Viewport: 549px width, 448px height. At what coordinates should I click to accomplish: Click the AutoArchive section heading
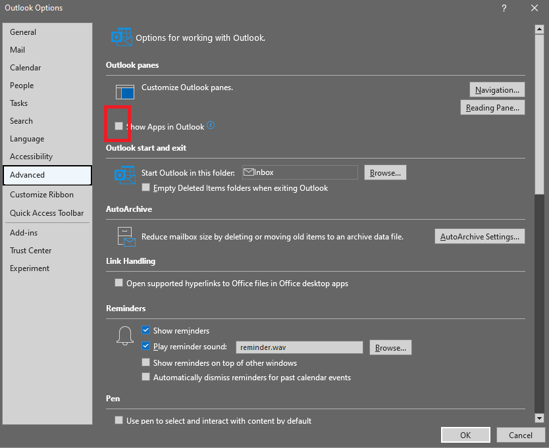[x=129, y=209]
